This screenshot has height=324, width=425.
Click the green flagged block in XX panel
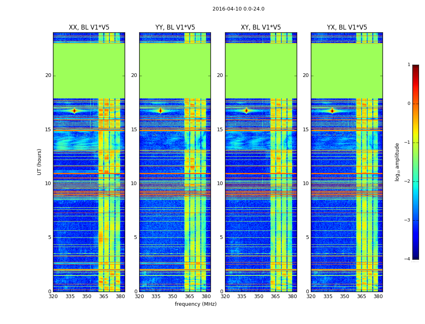coord(89,71)
